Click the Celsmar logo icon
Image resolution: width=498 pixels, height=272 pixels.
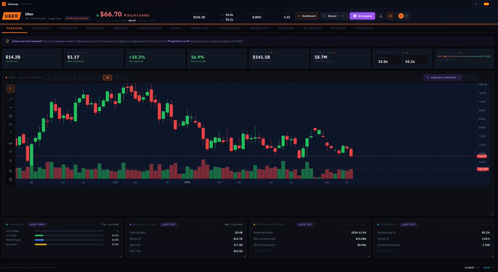point(4,4)
